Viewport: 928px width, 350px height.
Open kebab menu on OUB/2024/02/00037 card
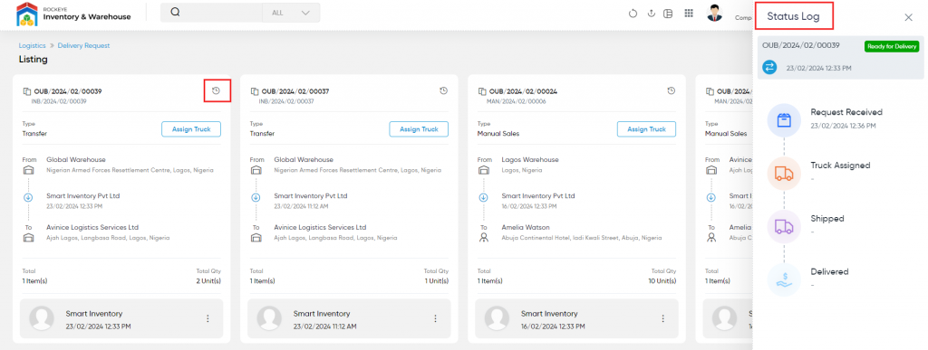pos(436,318)
